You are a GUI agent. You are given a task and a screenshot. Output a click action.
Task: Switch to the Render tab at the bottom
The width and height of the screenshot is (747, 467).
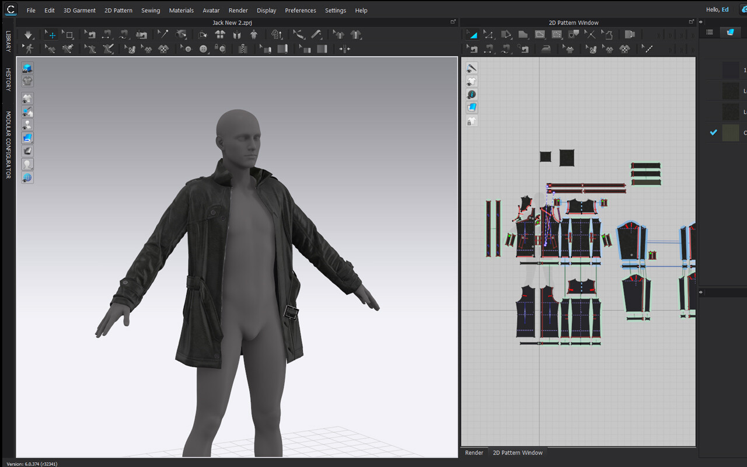(474, 452)
